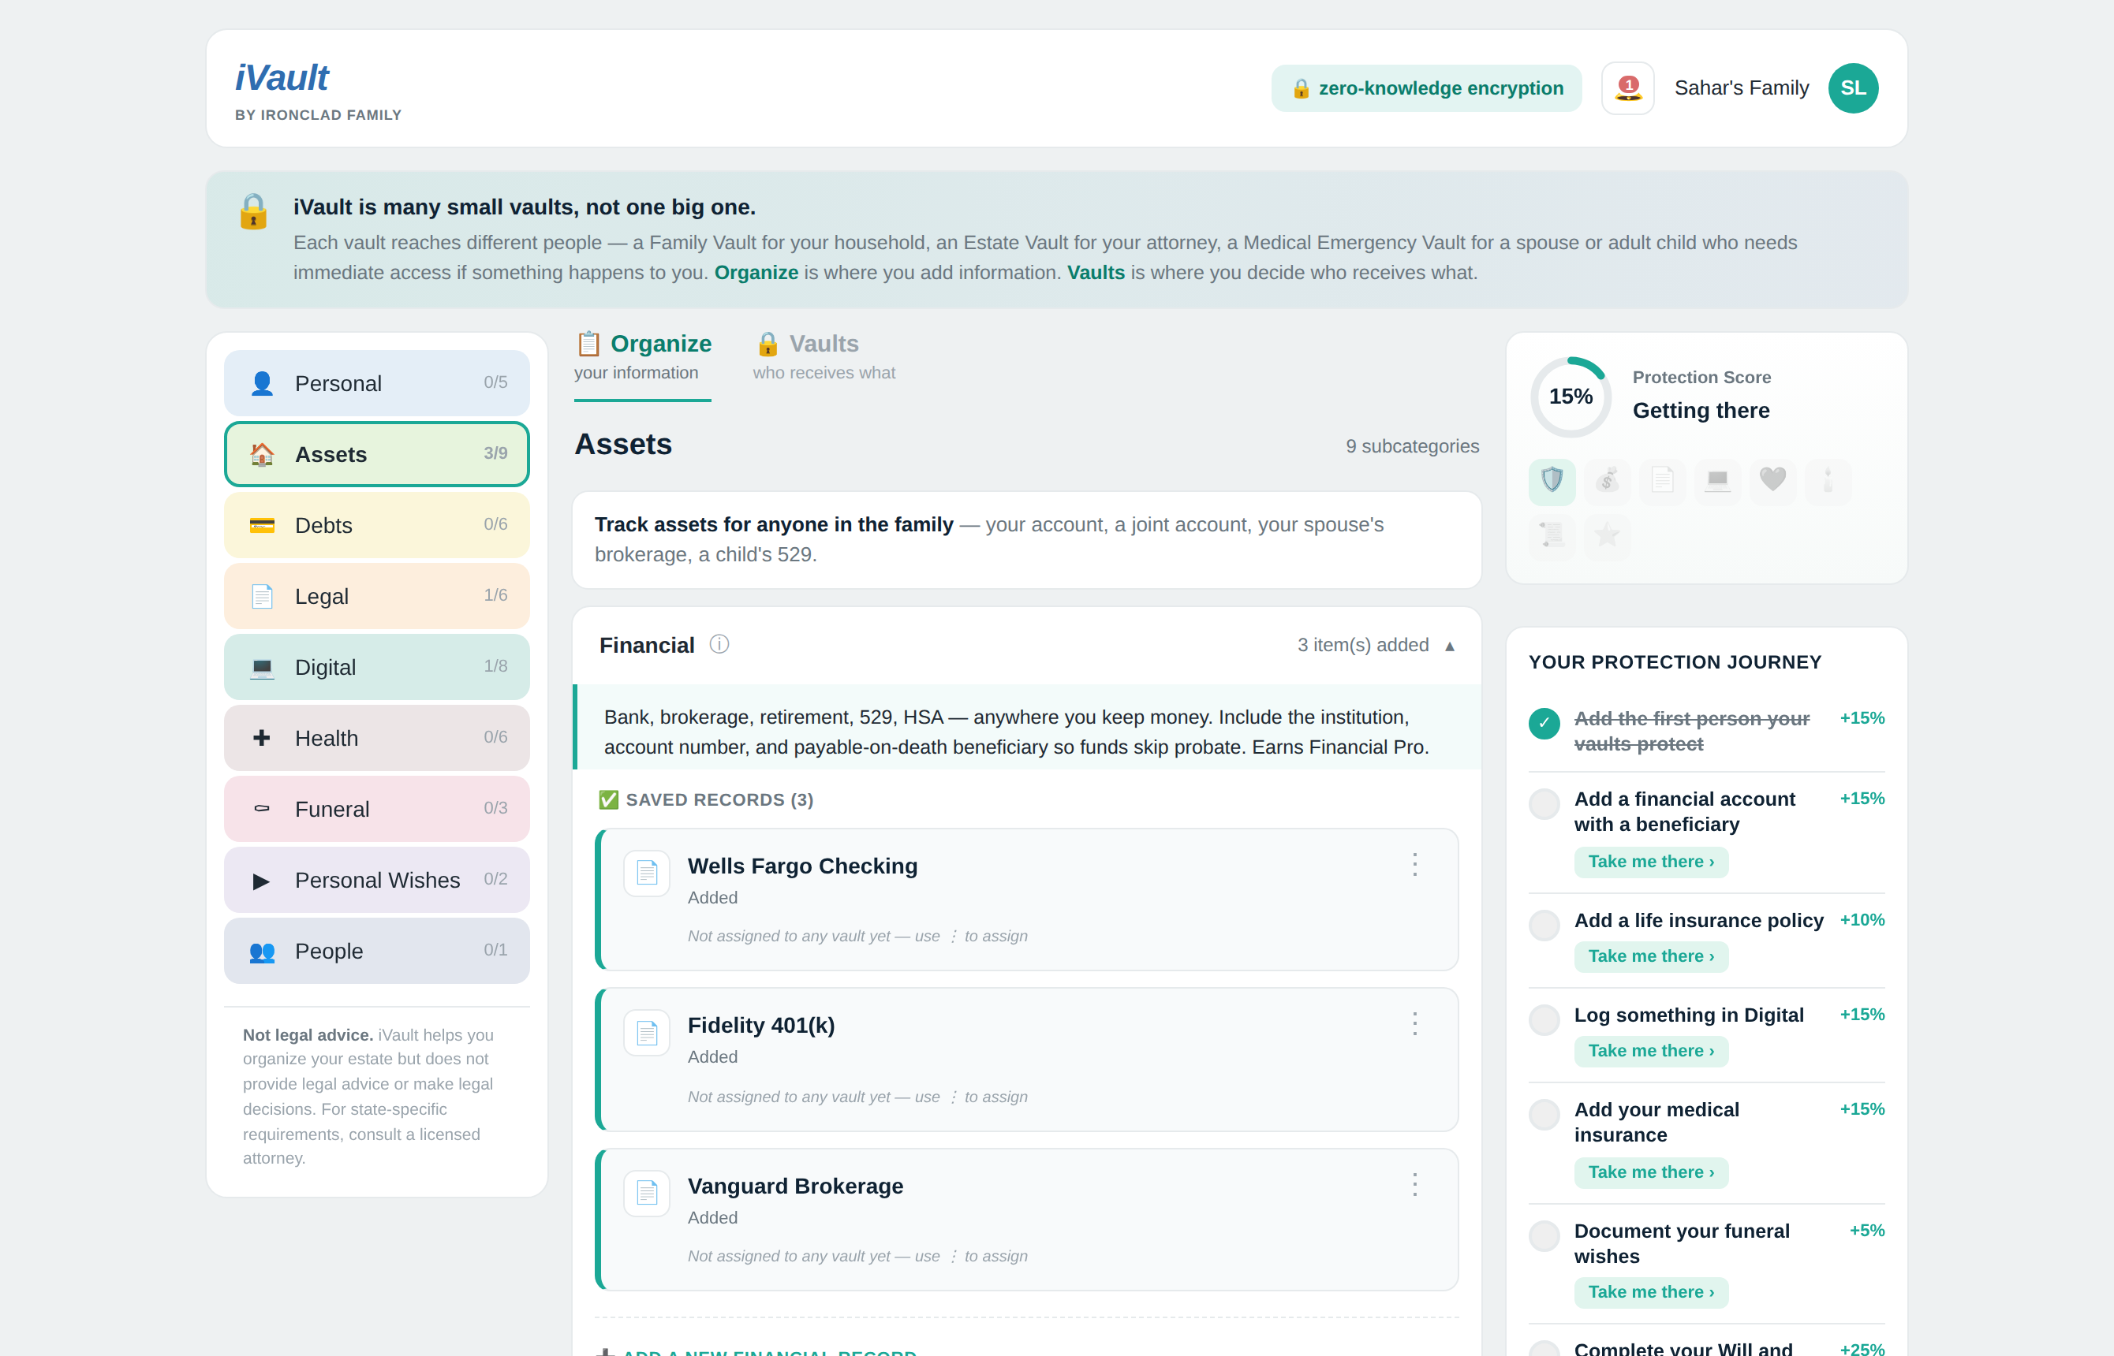
Task: Switch to the Vaults tab
Action: 824,356
